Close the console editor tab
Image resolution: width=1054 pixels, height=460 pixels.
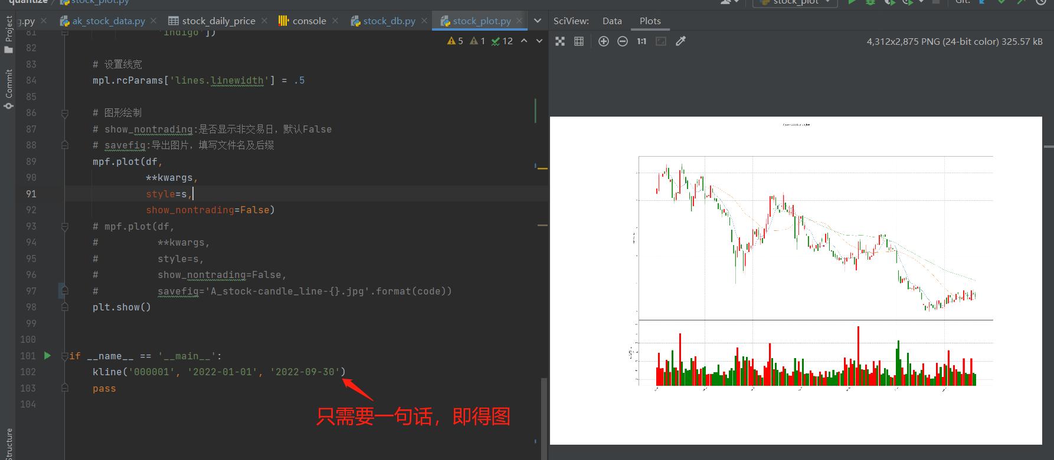pyautogui.click(x=335, y=21)
